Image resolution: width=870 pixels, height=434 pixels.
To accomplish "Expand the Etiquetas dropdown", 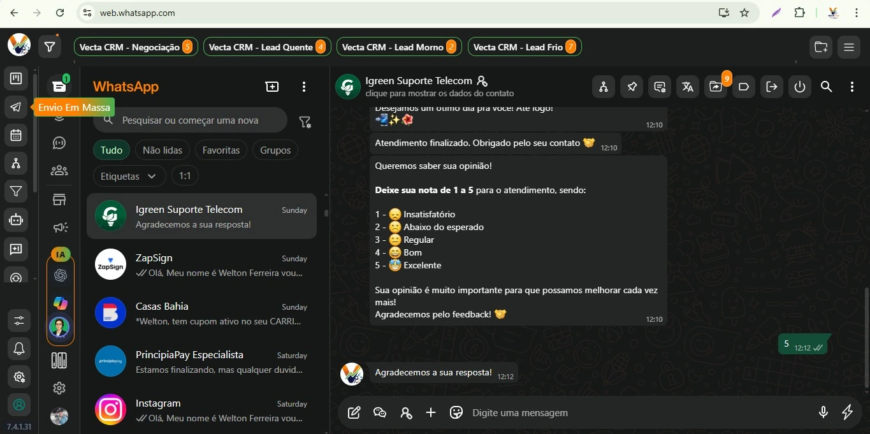I will (129, 176).
